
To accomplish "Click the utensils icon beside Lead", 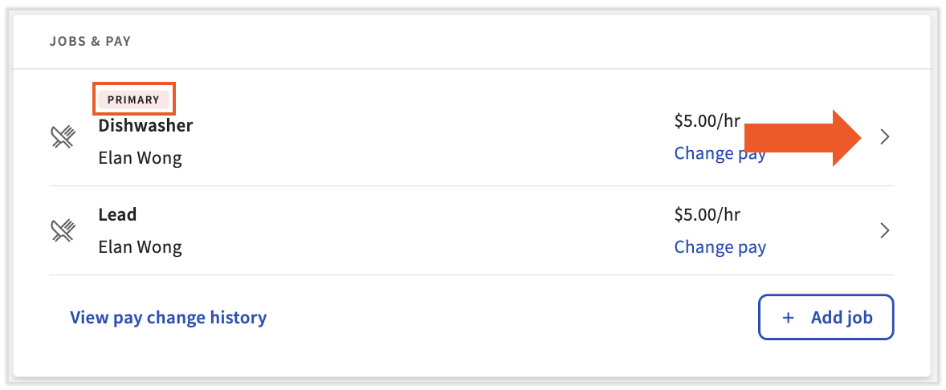I will 63,231.
